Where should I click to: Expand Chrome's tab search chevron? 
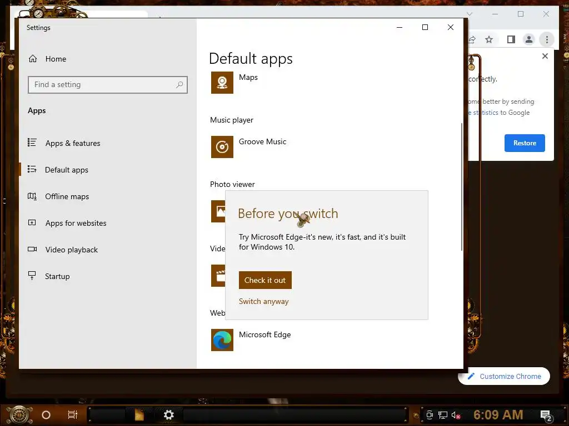click(x=470, y=14)
